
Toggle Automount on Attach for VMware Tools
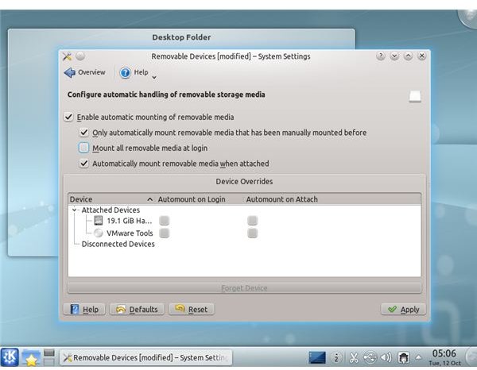253,233
